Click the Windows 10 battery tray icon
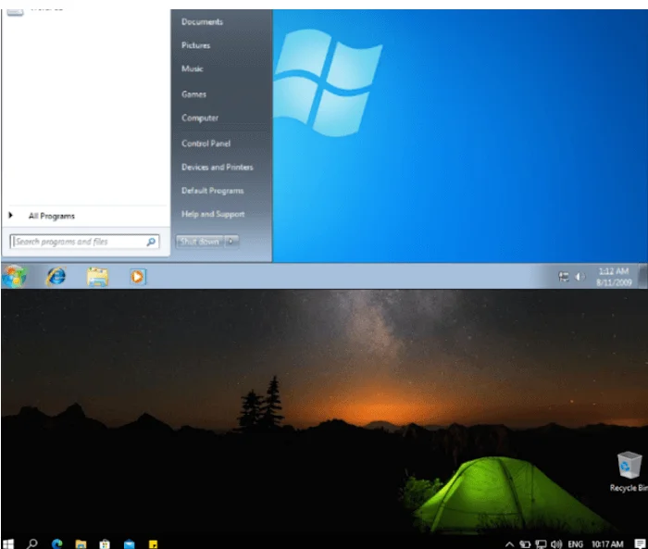Viewport: 648px width, 549px height. [525, 544]
